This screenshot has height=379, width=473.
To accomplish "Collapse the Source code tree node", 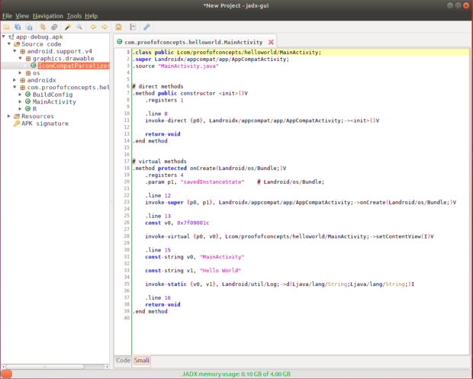I will tap(8, 43).
